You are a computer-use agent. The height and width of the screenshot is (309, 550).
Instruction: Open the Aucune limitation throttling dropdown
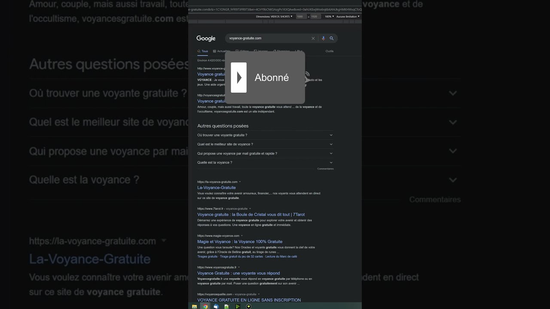[x=348, y=16]
